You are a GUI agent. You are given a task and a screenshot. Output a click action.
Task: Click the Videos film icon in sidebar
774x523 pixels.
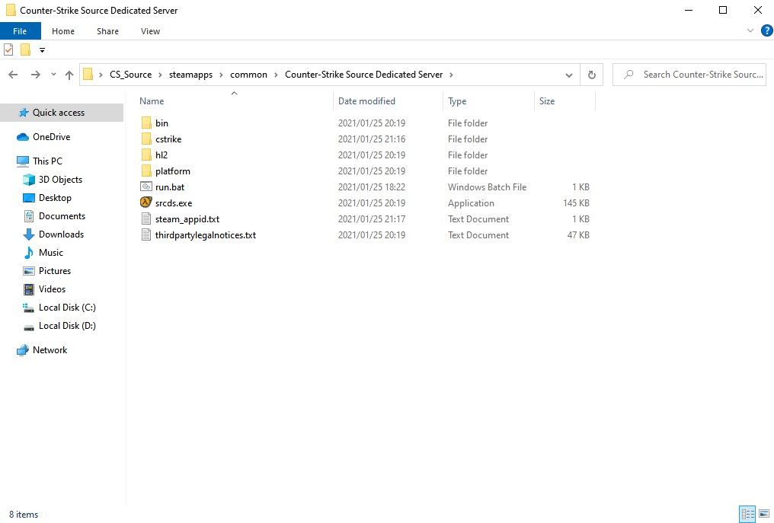(x=29, y=289)
